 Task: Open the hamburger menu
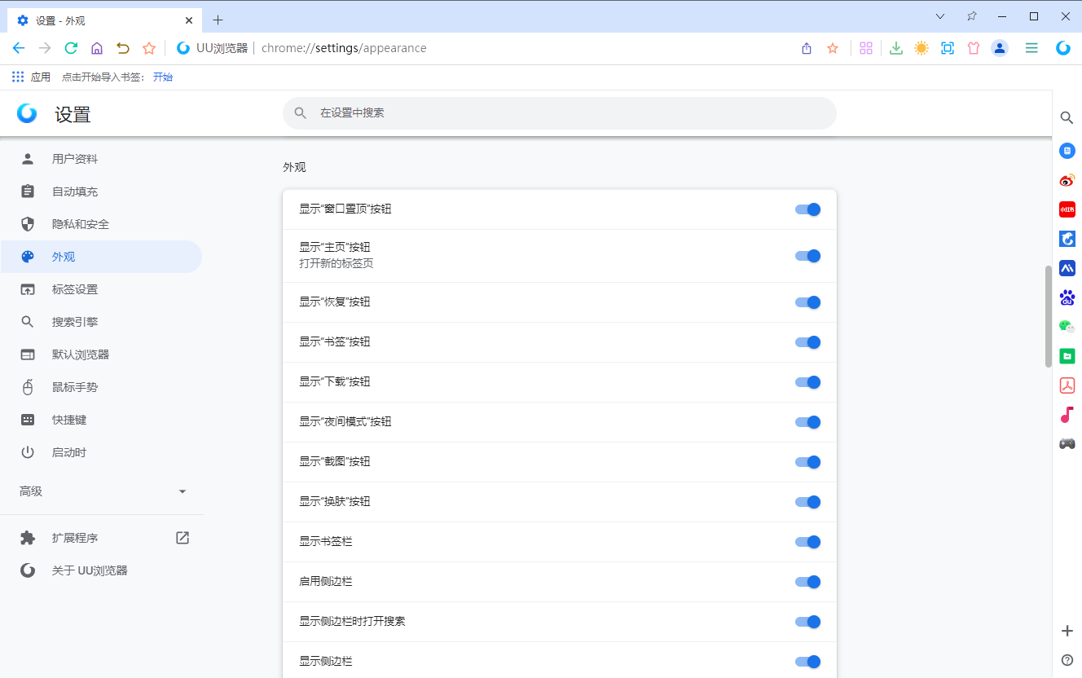1031,48
